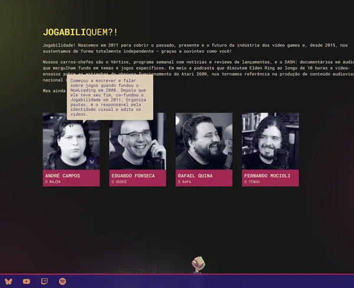Select André Campos portrait photo
Screen dimensions: 354x288
tap(71, 141)
